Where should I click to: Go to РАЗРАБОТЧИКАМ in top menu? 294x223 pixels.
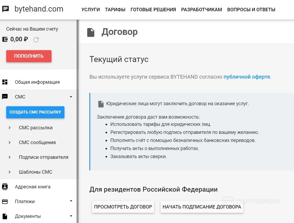(x=202, y=10)
